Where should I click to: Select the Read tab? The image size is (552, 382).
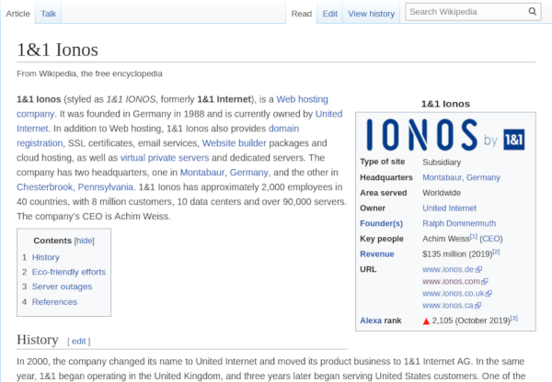(302, 14)
